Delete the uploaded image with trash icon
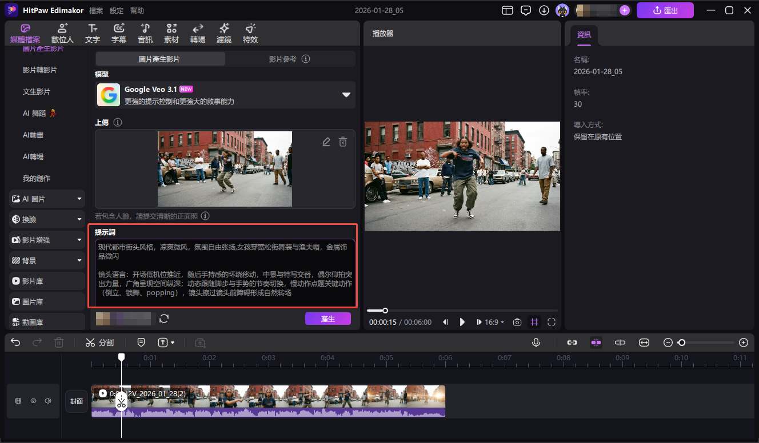759x443 pixels. [343, 142]
